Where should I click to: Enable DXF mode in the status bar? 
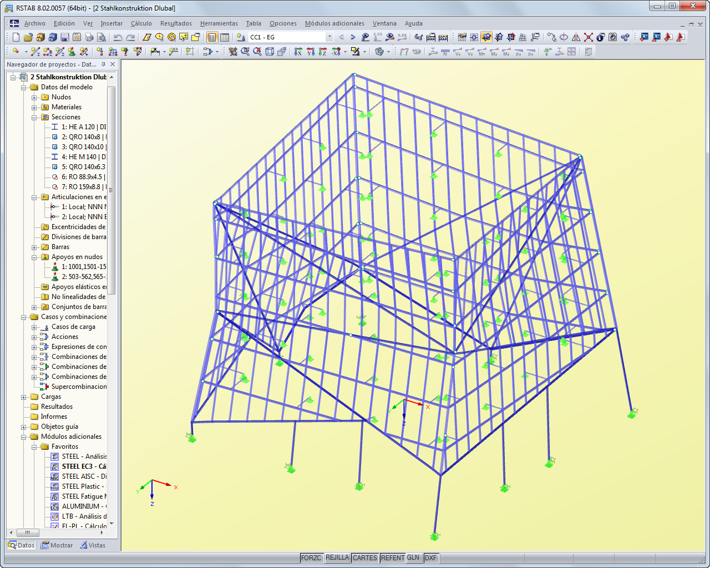pos(431,559)
